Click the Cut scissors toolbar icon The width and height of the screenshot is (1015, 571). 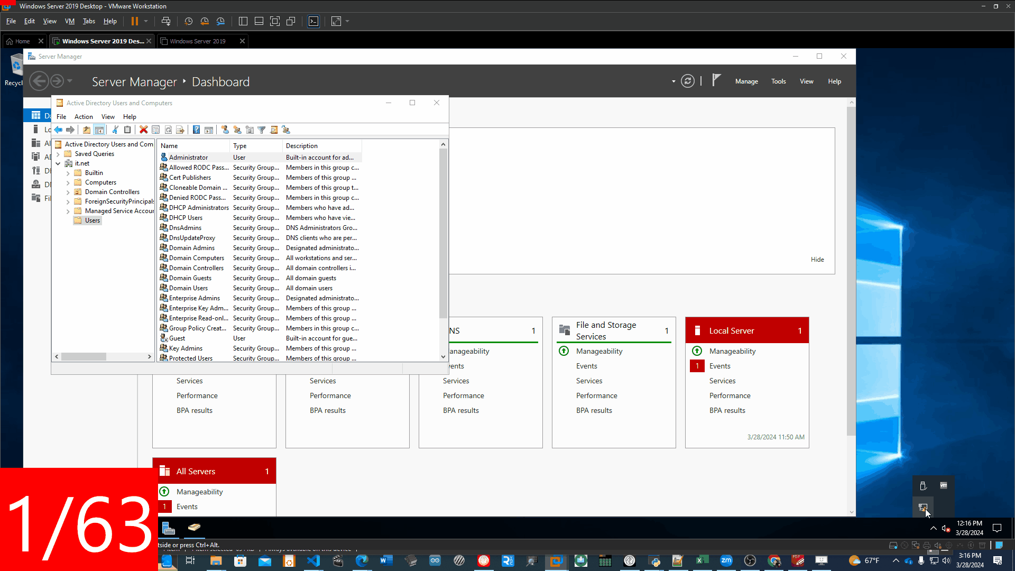[x=115, y=130]
